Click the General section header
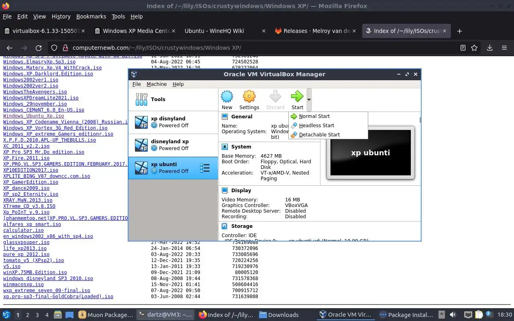This screenshot has height=321, width=514. pos(242,116)
